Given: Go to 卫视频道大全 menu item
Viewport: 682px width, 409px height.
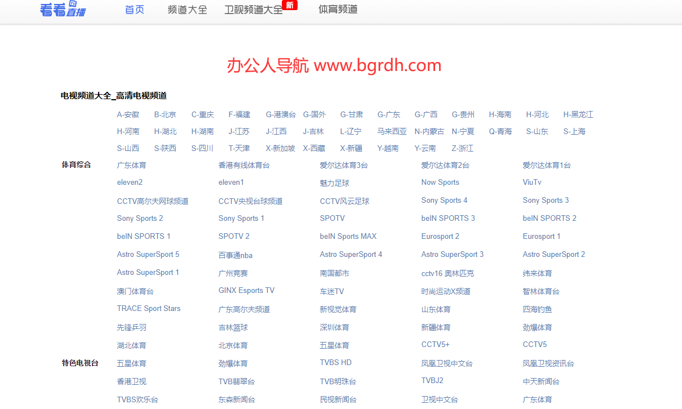Looking at the screenshot, I should click(253, 10).
